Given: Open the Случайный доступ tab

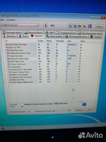Looking at the screenshot, I should (66, 33).
